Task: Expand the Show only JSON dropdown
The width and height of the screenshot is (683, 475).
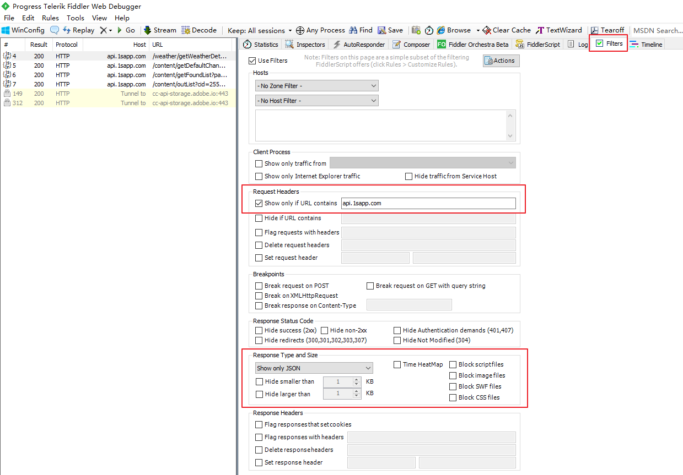Action: point(314,368)
